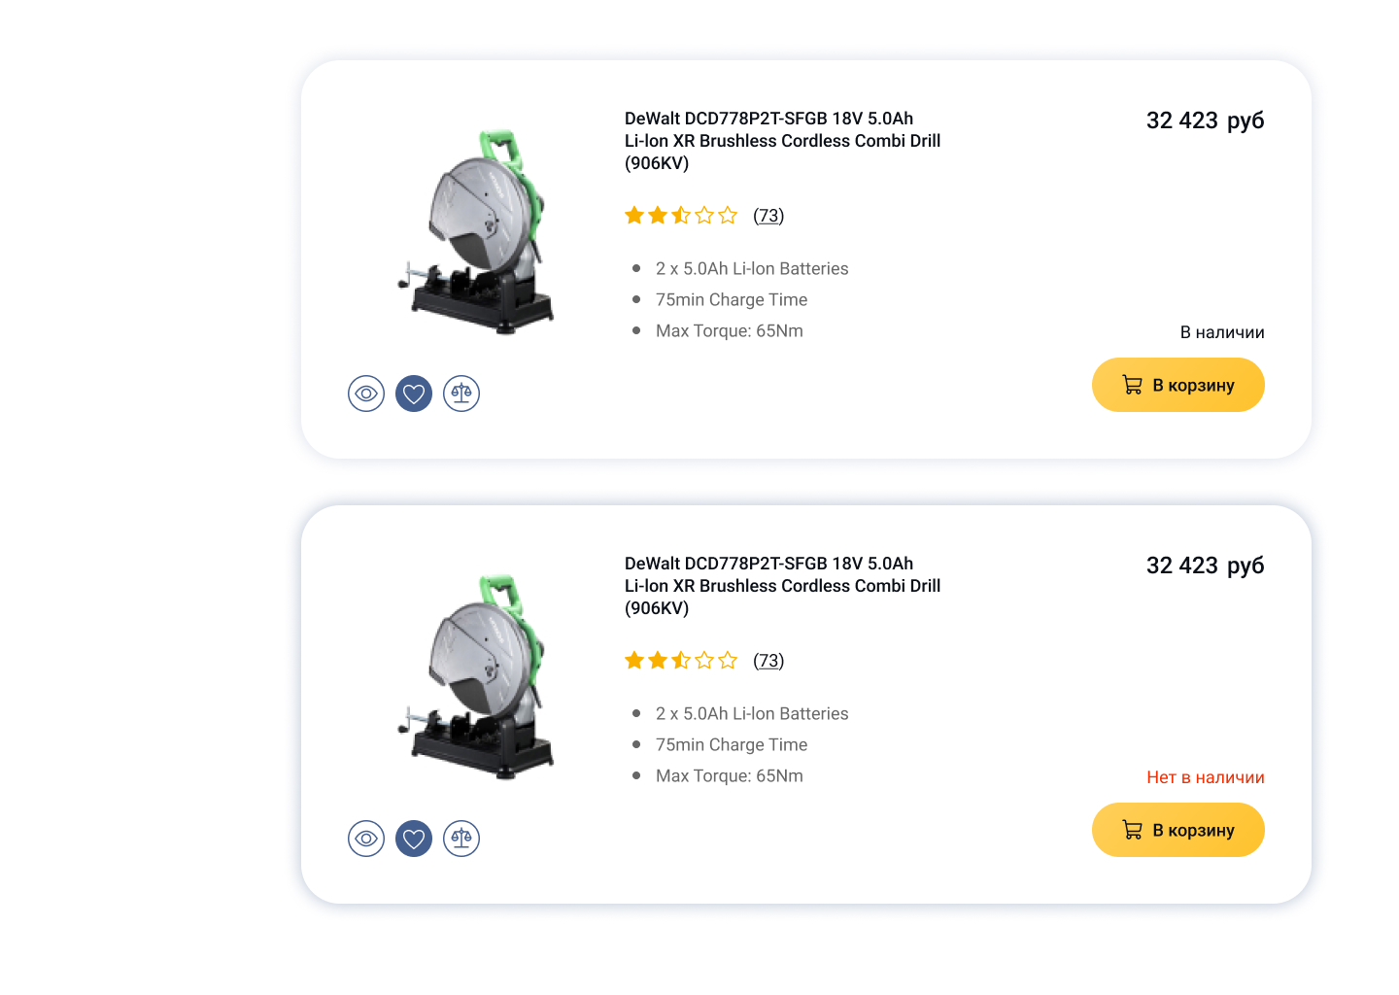Open the (73) reviews link of first product
1399x995 pixels.
coord(768,216)
